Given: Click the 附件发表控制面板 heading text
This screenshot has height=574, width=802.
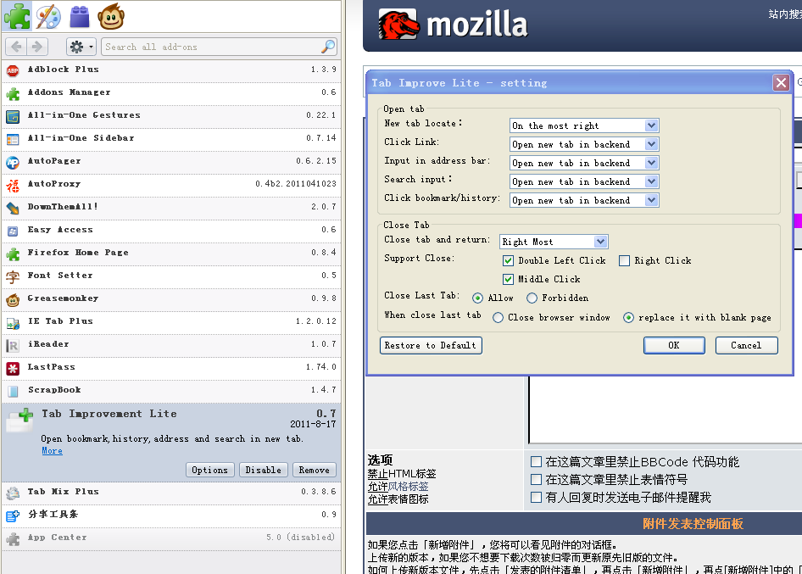Looking at the screenshot, I should click(693, 524).
